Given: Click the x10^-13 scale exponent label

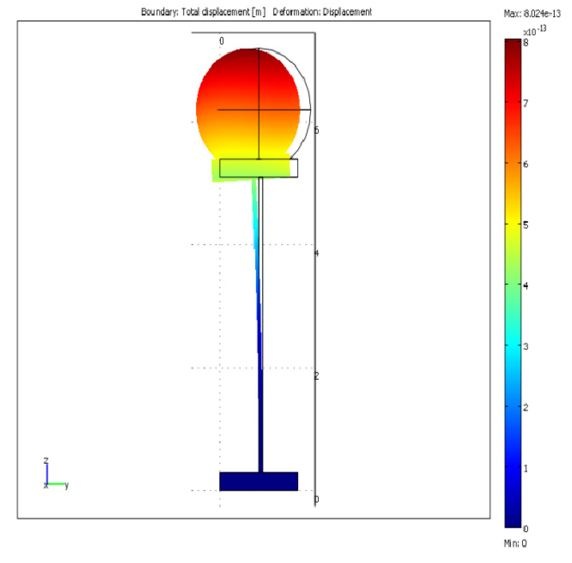Looking at the screenshot, I should (534, 31).
